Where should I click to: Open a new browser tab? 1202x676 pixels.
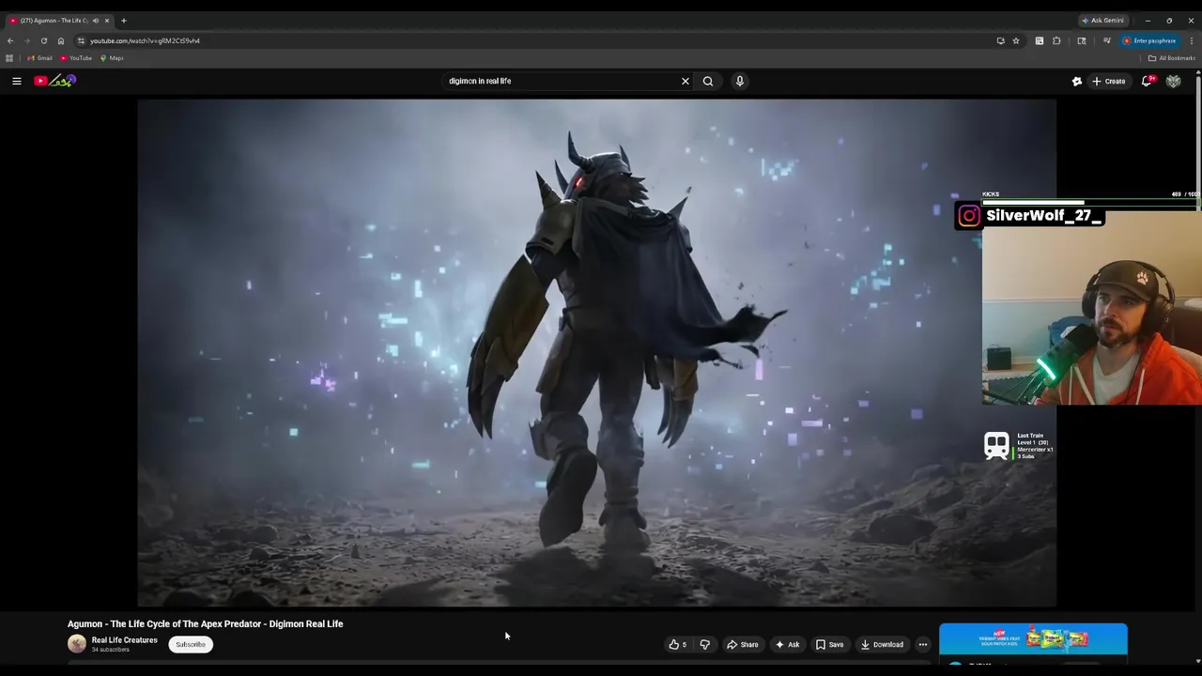123,20
